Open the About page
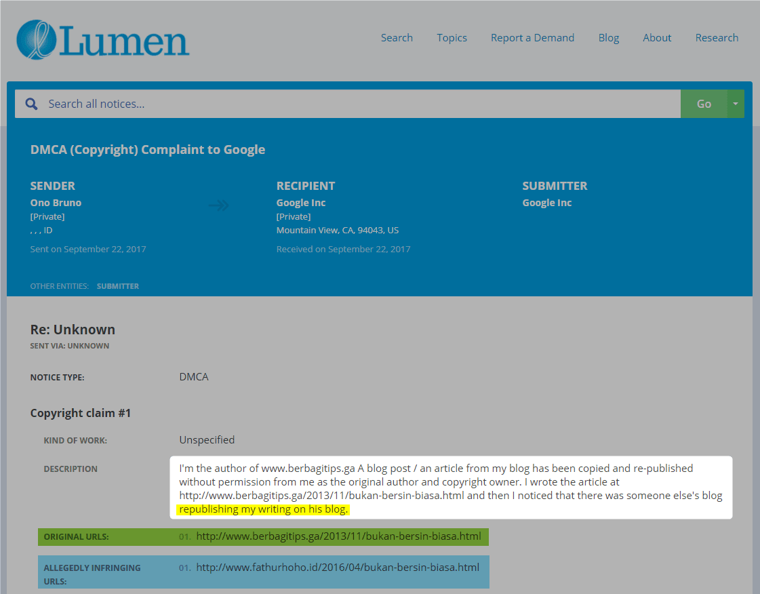Screen dimensions: 760x594 657,38
